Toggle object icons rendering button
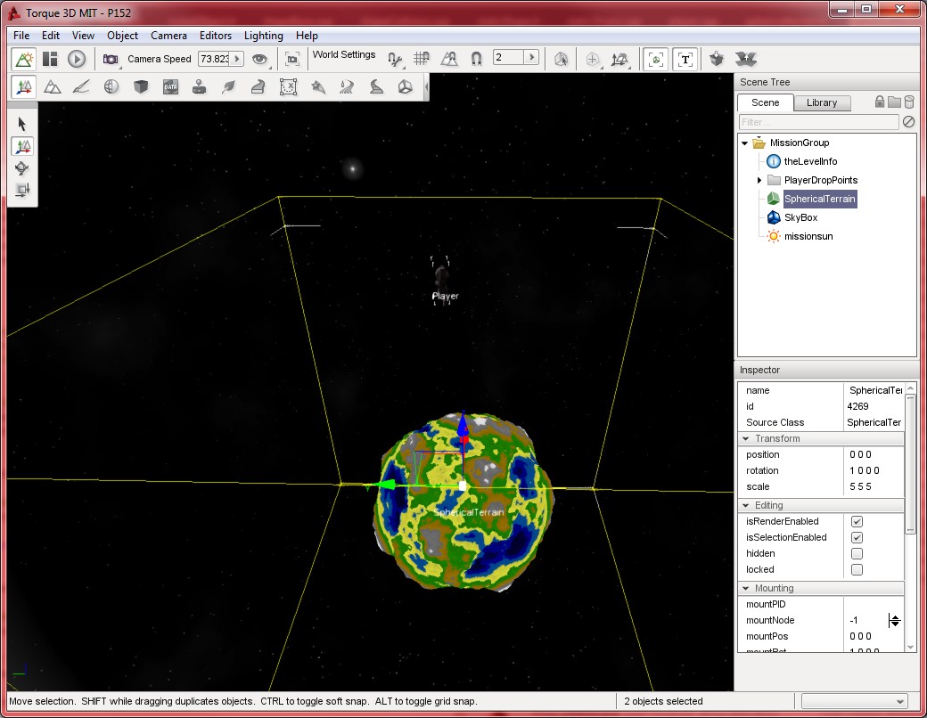The height and width of the screenshot is (718, 927). (656, 59)
